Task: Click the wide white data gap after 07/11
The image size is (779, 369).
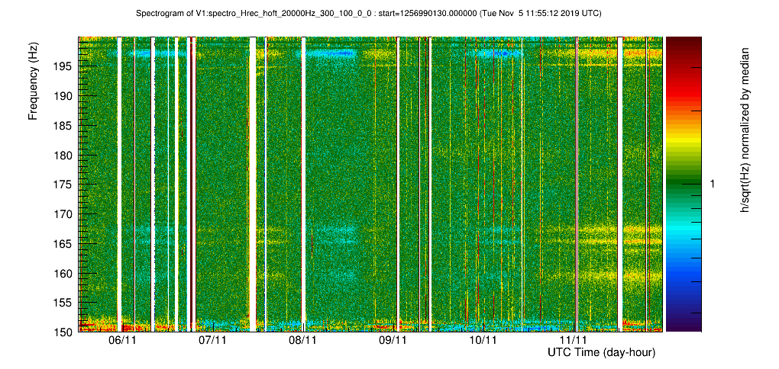Action: coord(253,184)
